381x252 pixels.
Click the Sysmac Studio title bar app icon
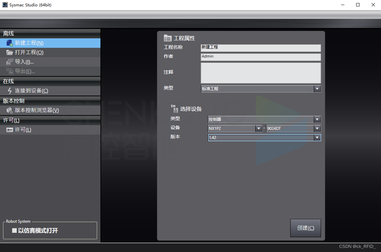(5, 5)
